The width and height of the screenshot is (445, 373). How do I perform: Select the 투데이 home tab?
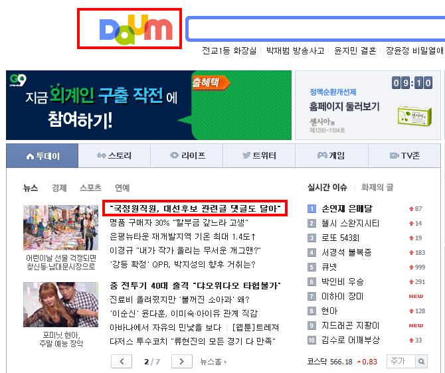pyautogui.click(x=43, y=156)
